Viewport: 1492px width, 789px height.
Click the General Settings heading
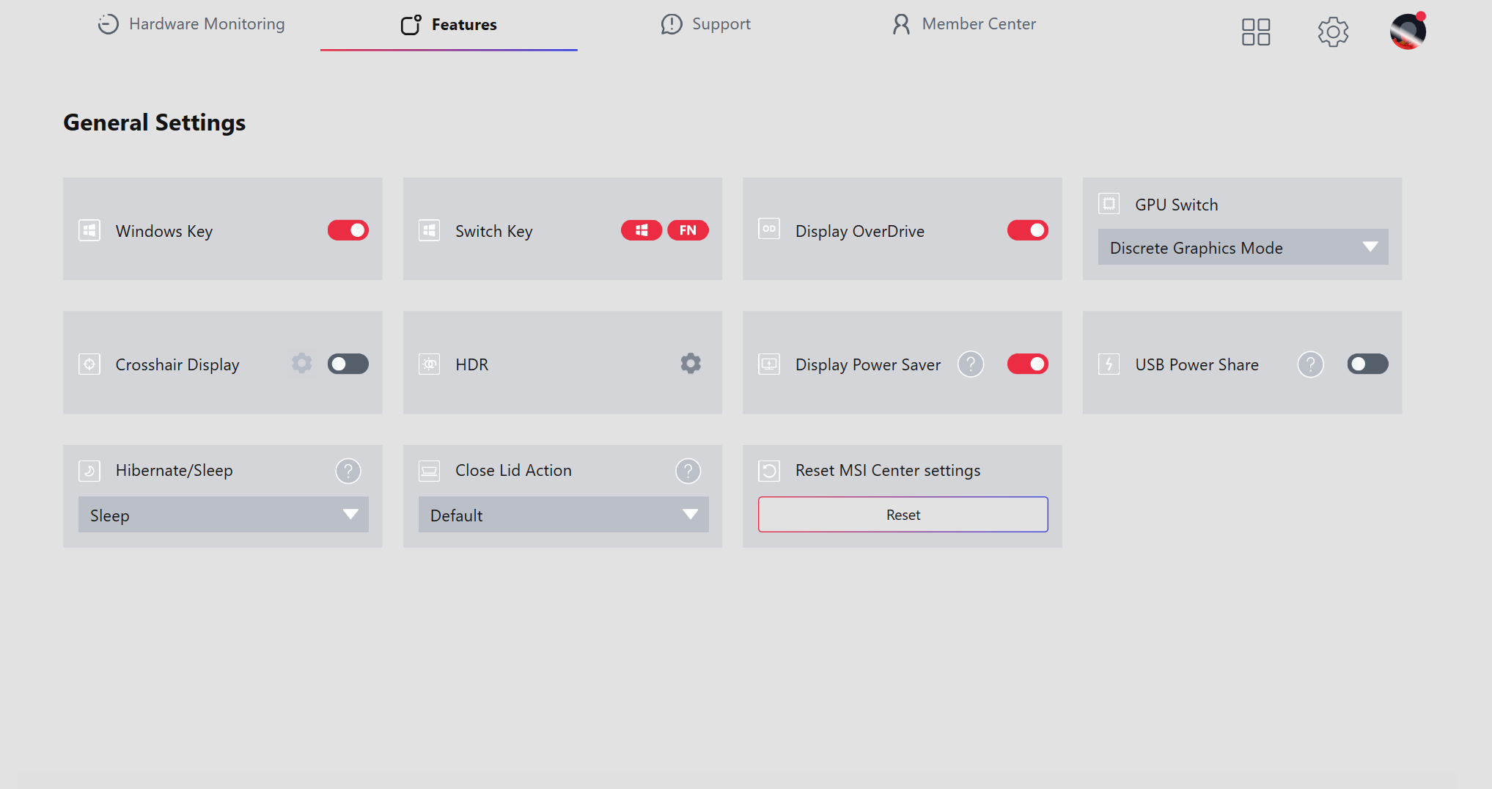[154, 122]
